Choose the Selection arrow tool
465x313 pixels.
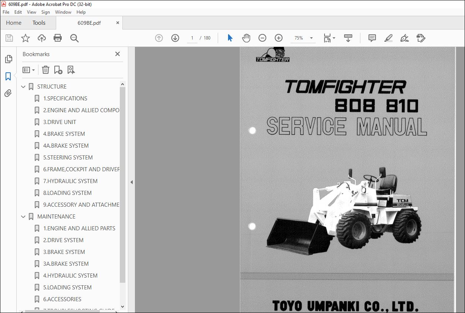(230, 38)
